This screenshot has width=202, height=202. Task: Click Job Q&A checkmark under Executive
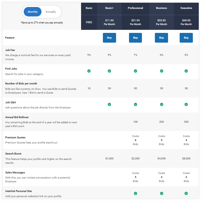coord(186,104)
